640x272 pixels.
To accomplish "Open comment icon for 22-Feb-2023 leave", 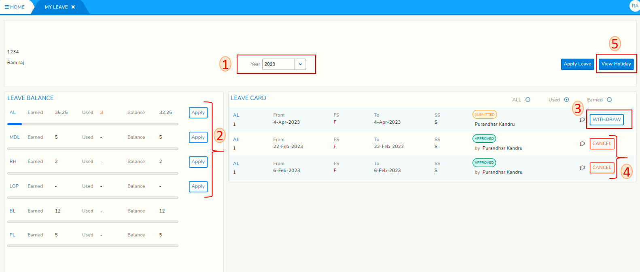I will [582, 143].
